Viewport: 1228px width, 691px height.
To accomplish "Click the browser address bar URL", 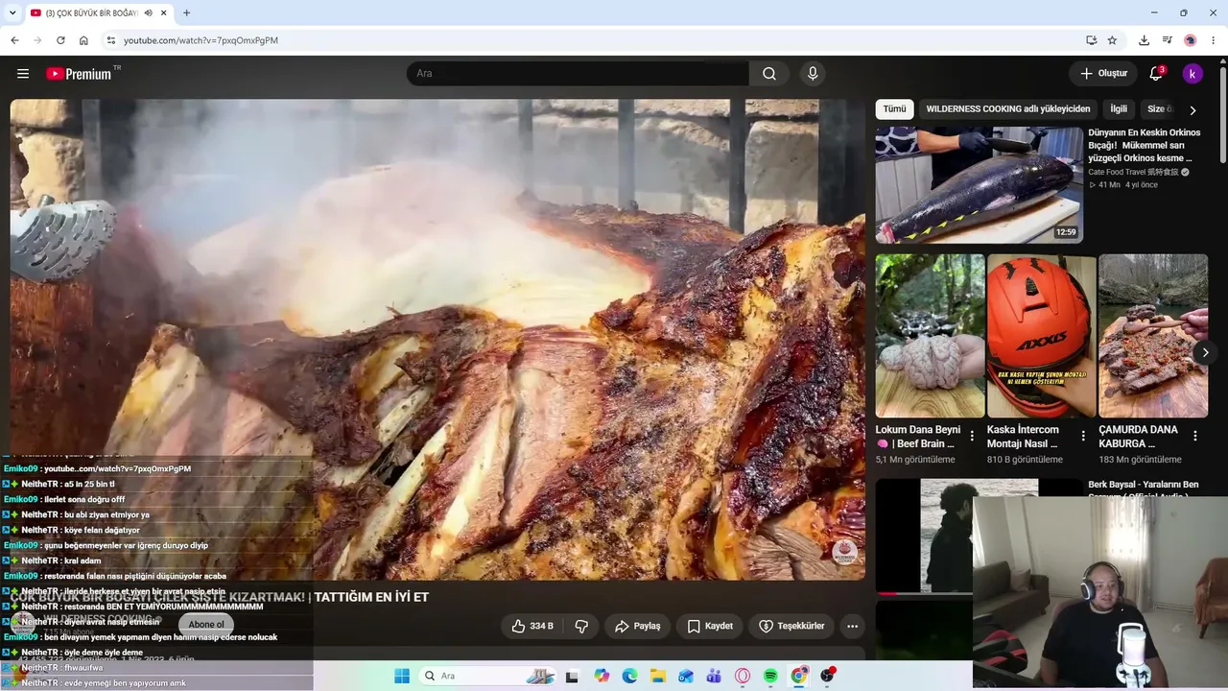I will pyautogui.click(x=201, y=40).
